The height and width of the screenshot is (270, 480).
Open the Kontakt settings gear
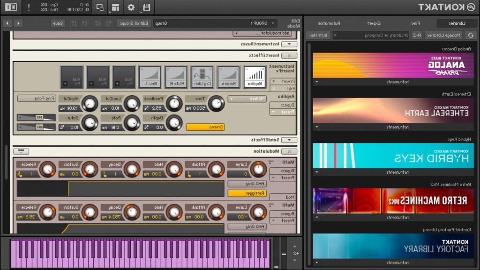click(x=131, y=7)
